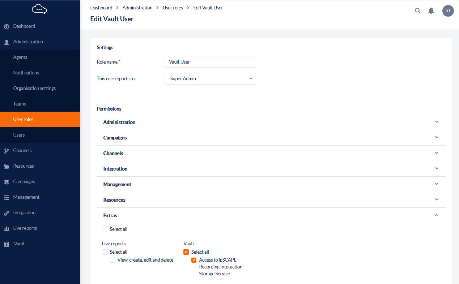The width and height of the screenshot is (459, 284).
Task: Select Organisation settings in the sidebar
Action: point(34,88)
